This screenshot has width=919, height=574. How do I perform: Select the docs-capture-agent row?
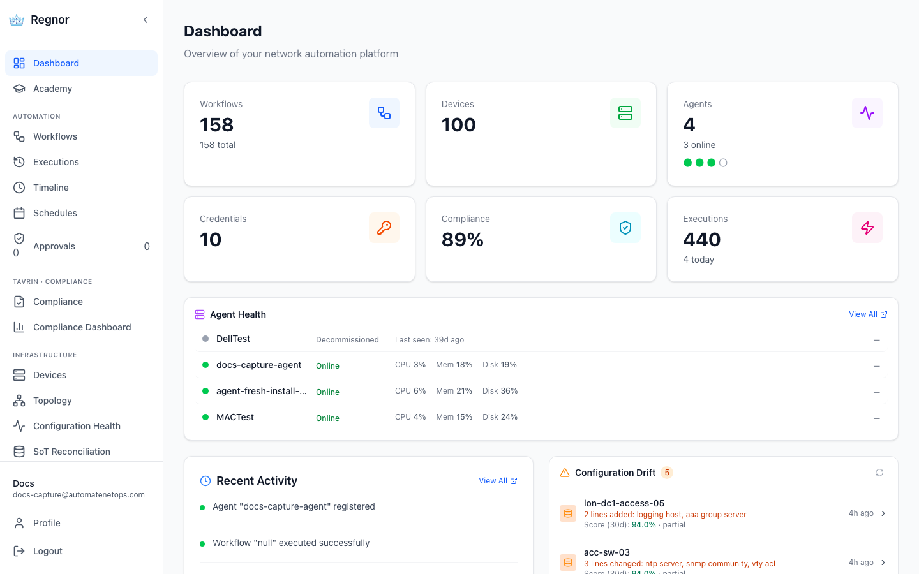(541, 365)
